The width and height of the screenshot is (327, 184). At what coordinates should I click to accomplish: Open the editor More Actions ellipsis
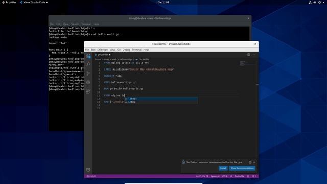254,55
